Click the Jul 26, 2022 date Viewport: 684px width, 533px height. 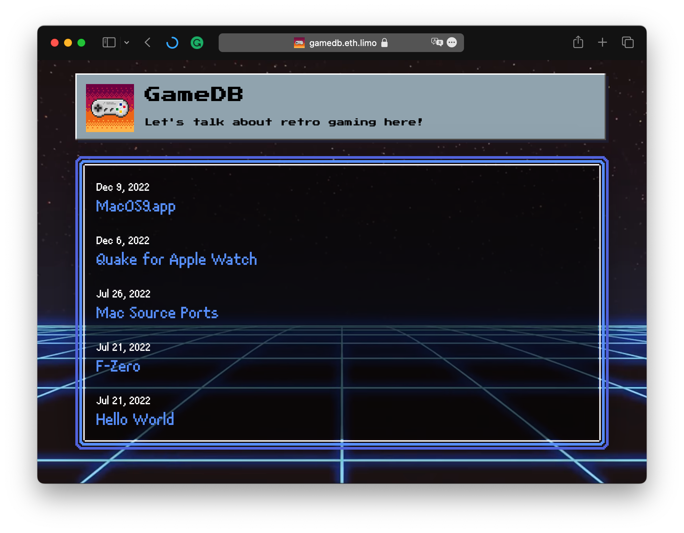click(123, 294)
